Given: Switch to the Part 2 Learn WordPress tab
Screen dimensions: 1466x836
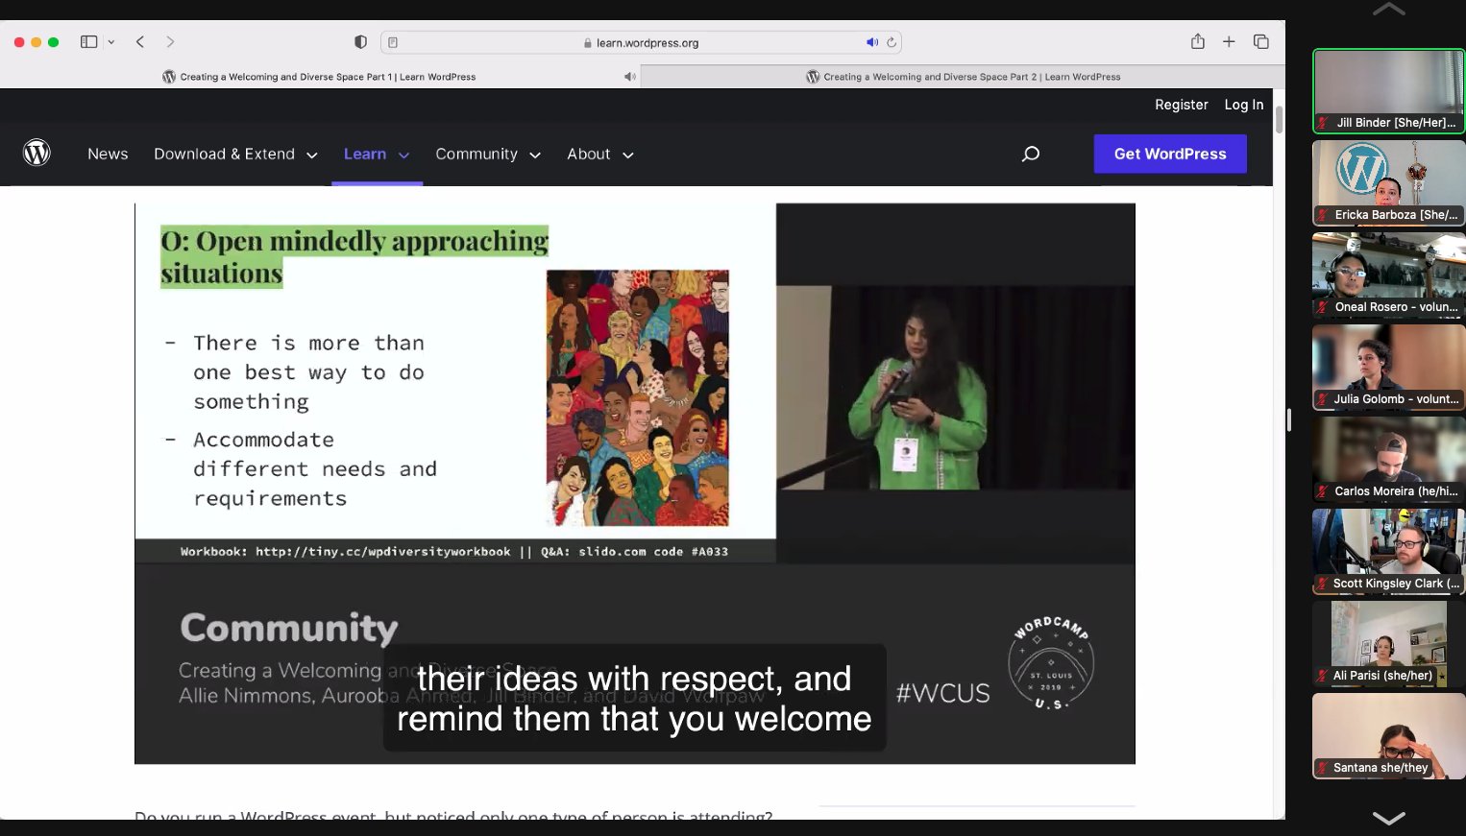Looking at the screenshot, I should (963, 77).
